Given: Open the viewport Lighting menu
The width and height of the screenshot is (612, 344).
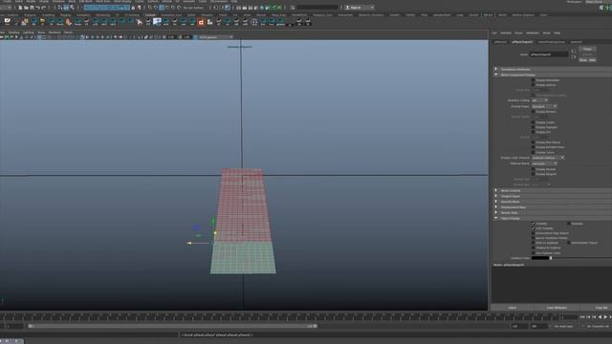Looking at the screenshot, I should coord(28,32).
